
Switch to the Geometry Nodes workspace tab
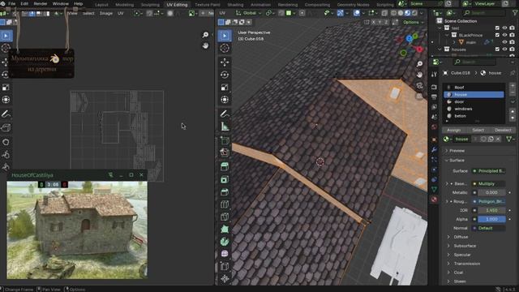[x=353, y=5]
